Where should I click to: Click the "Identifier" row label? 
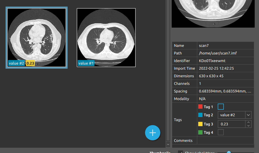182,61
